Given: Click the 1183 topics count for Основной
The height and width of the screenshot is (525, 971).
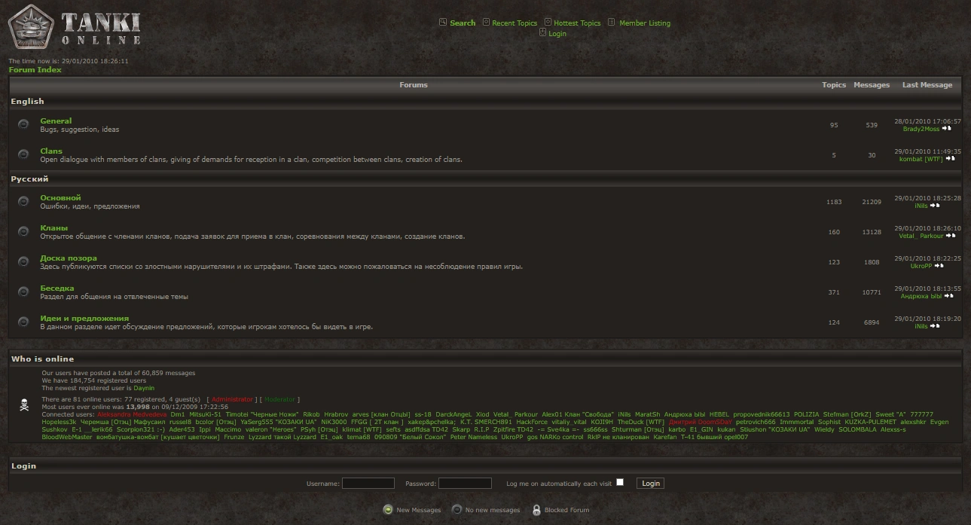Looking at the screenshot, I should coord(834,202).
